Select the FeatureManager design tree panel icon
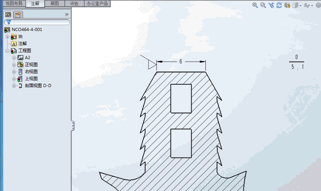 coord(8,15)
